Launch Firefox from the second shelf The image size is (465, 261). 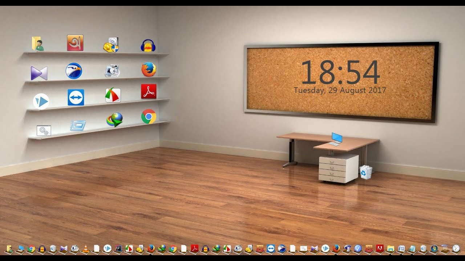pyautogui.click(x=149, y=69)
